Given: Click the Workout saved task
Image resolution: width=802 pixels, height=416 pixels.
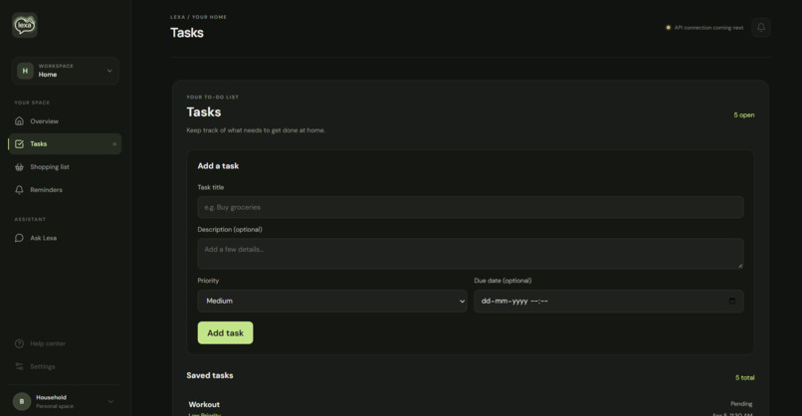Looking at the screenshot, I should [204, 404].
